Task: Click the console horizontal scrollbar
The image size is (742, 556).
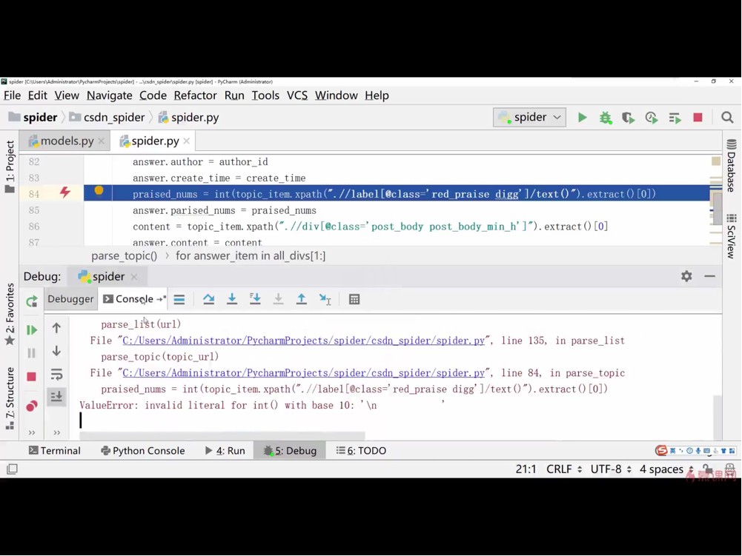Action: pos(222,435)
